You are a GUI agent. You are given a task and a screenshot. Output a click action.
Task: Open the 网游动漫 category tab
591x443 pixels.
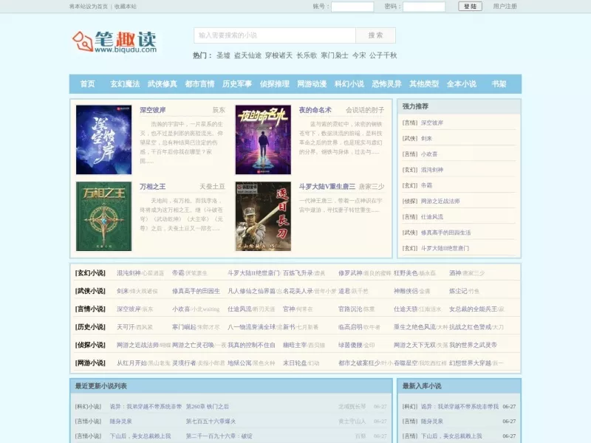point(312,84)
